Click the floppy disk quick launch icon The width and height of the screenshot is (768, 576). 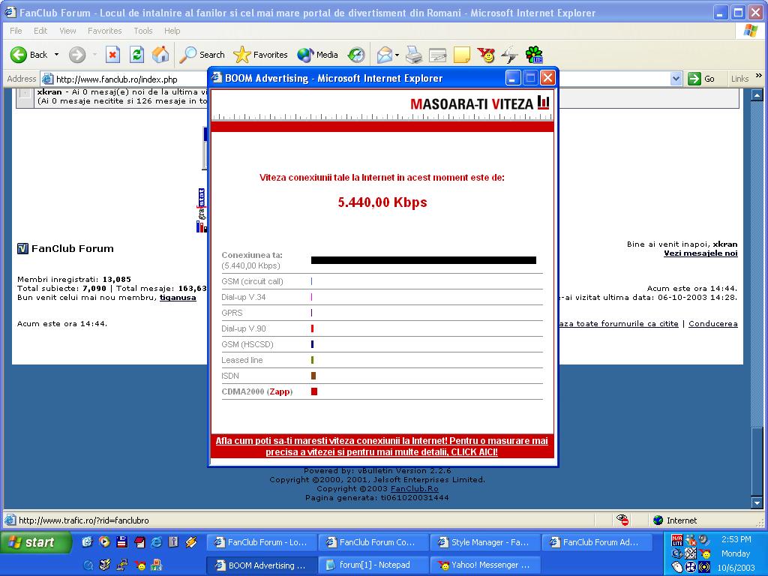(x=122, y=541)
